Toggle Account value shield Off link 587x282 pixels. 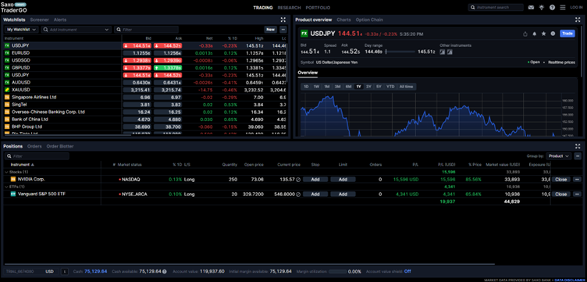pos(407,272)
